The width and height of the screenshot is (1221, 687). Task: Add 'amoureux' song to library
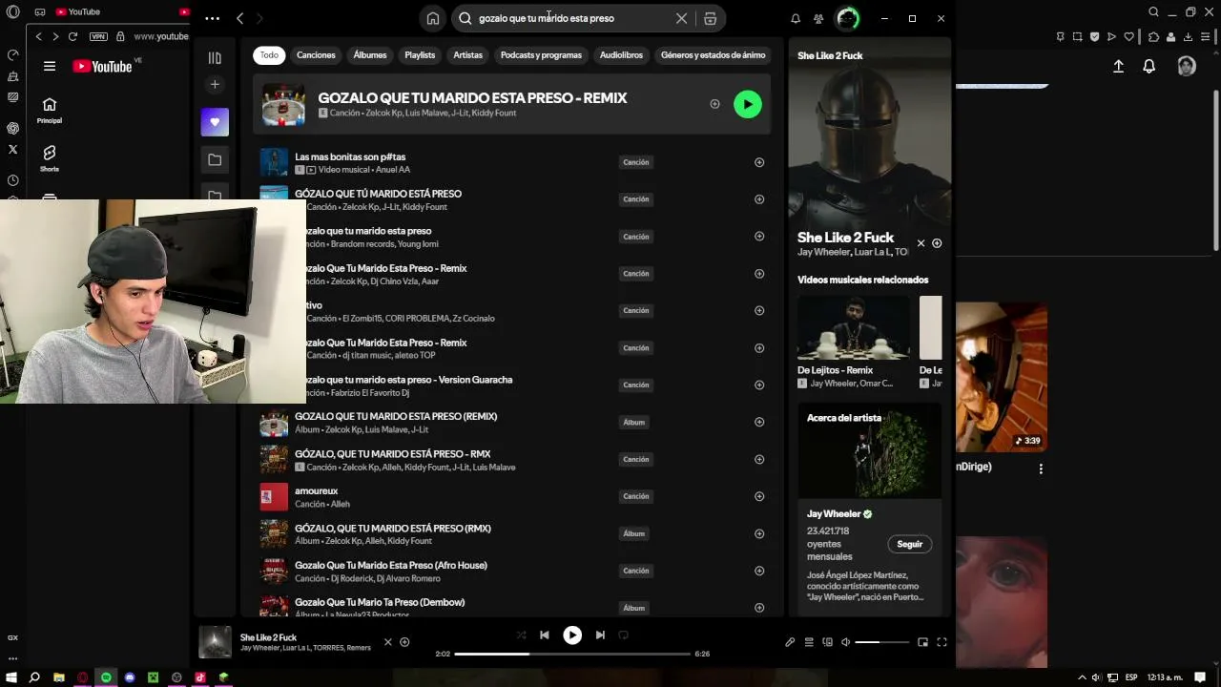tap(759, 496)
